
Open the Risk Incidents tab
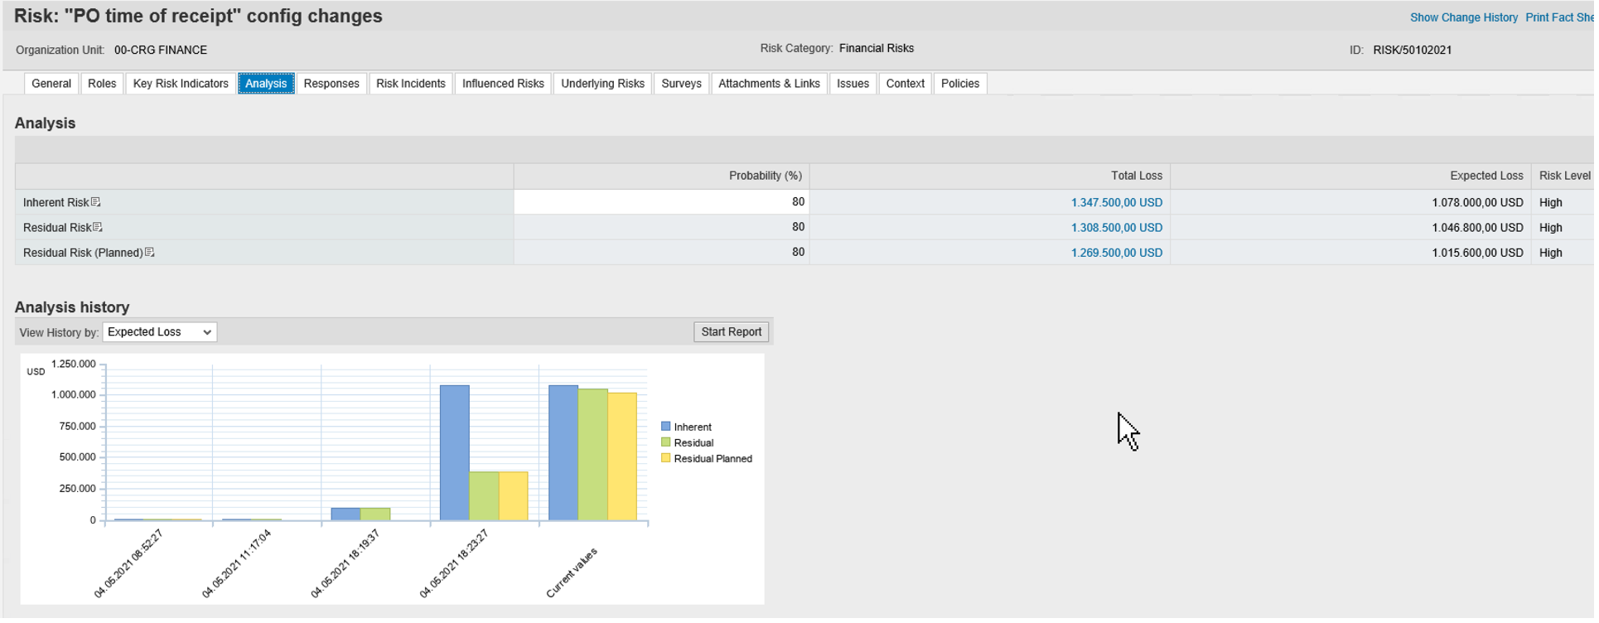[x=411, y=84]
